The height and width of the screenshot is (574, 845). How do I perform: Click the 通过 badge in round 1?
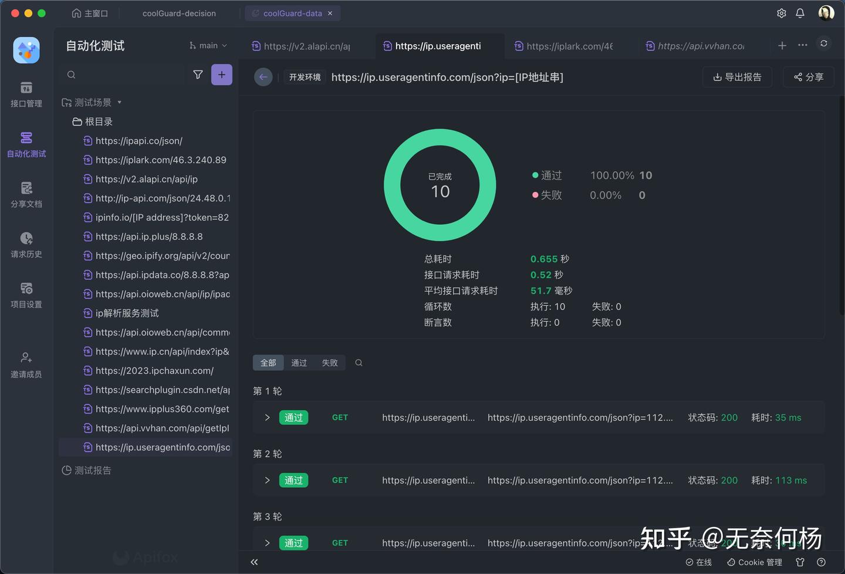click(x=293, y=417)
